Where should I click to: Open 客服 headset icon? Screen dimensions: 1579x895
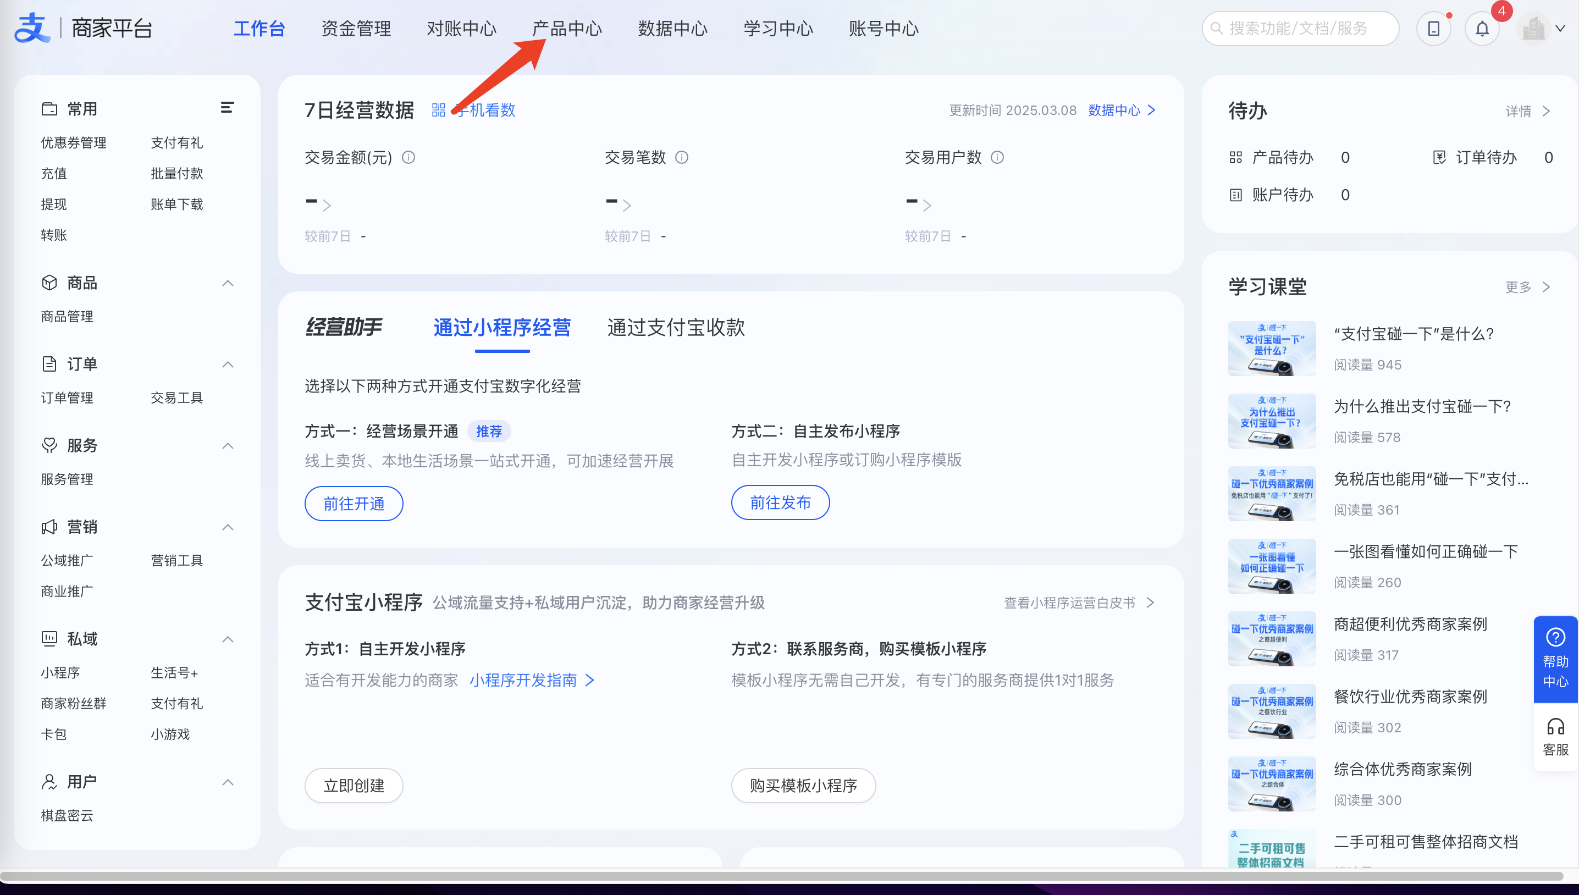(1556, 727)
